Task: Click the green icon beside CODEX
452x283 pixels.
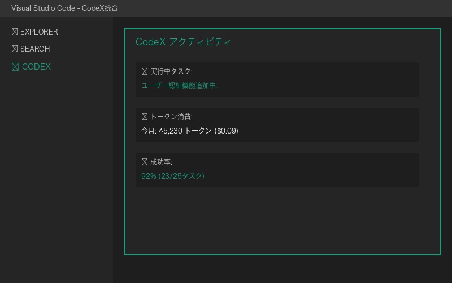Action: [15, 67]
